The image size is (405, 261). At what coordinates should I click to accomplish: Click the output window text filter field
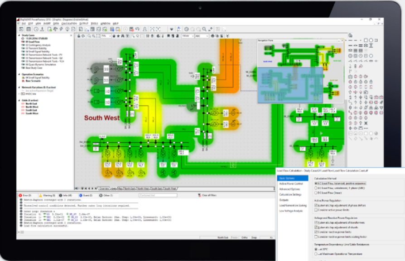click(x=158, y=195)
